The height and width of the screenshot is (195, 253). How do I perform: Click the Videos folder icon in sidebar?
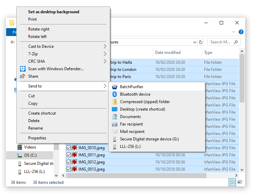click(20, 147)
